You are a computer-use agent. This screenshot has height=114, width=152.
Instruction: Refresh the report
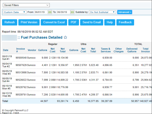point(10,22)
